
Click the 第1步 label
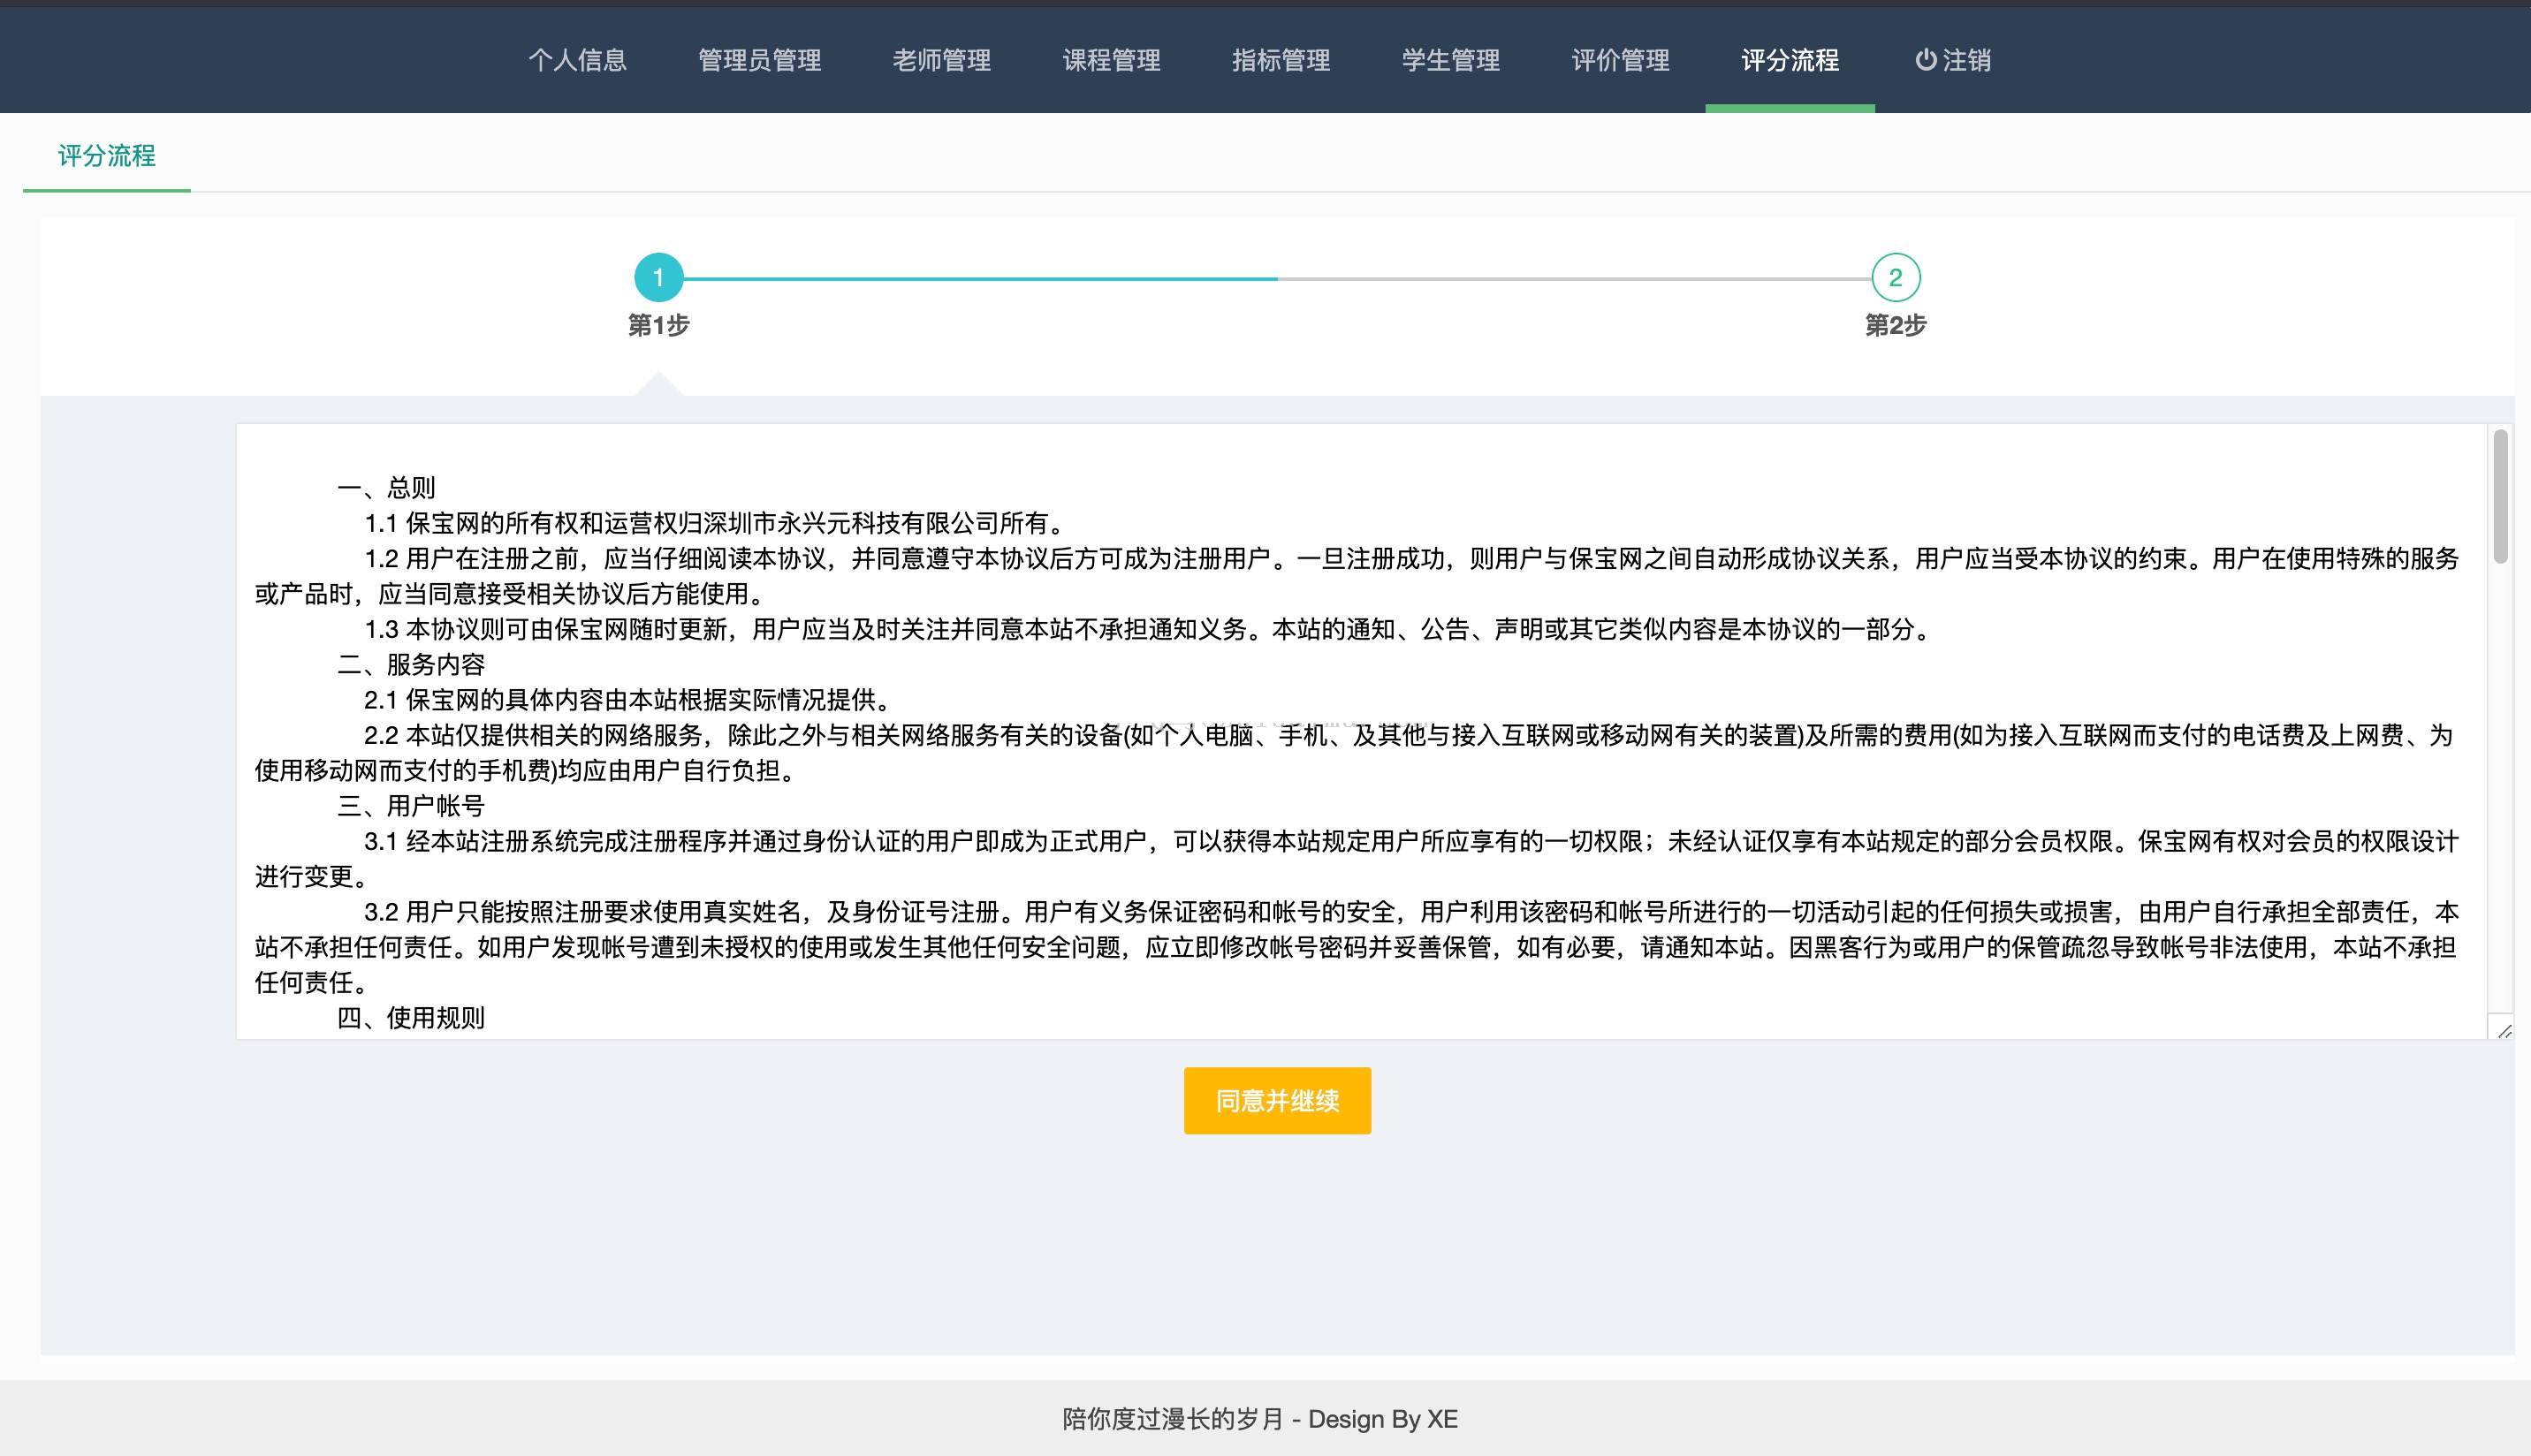(658, 325)
